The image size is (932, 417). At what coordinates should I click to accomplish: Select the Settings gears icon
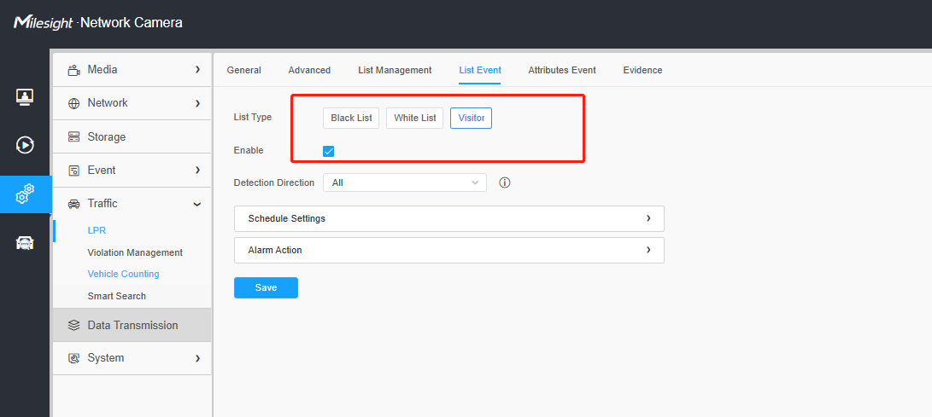tap(25, 194)
